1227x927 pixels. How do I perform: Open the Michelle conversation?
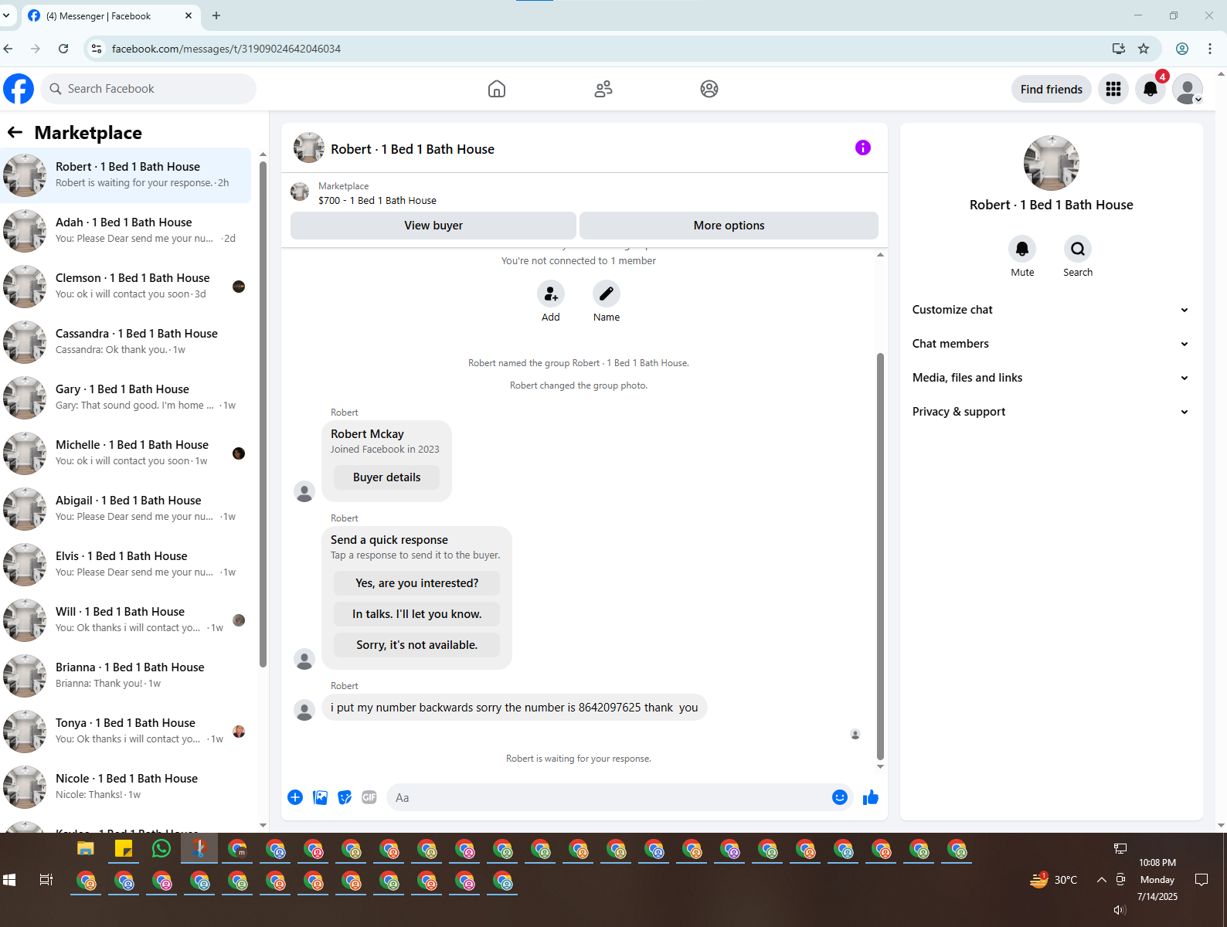tap(126, 453)
